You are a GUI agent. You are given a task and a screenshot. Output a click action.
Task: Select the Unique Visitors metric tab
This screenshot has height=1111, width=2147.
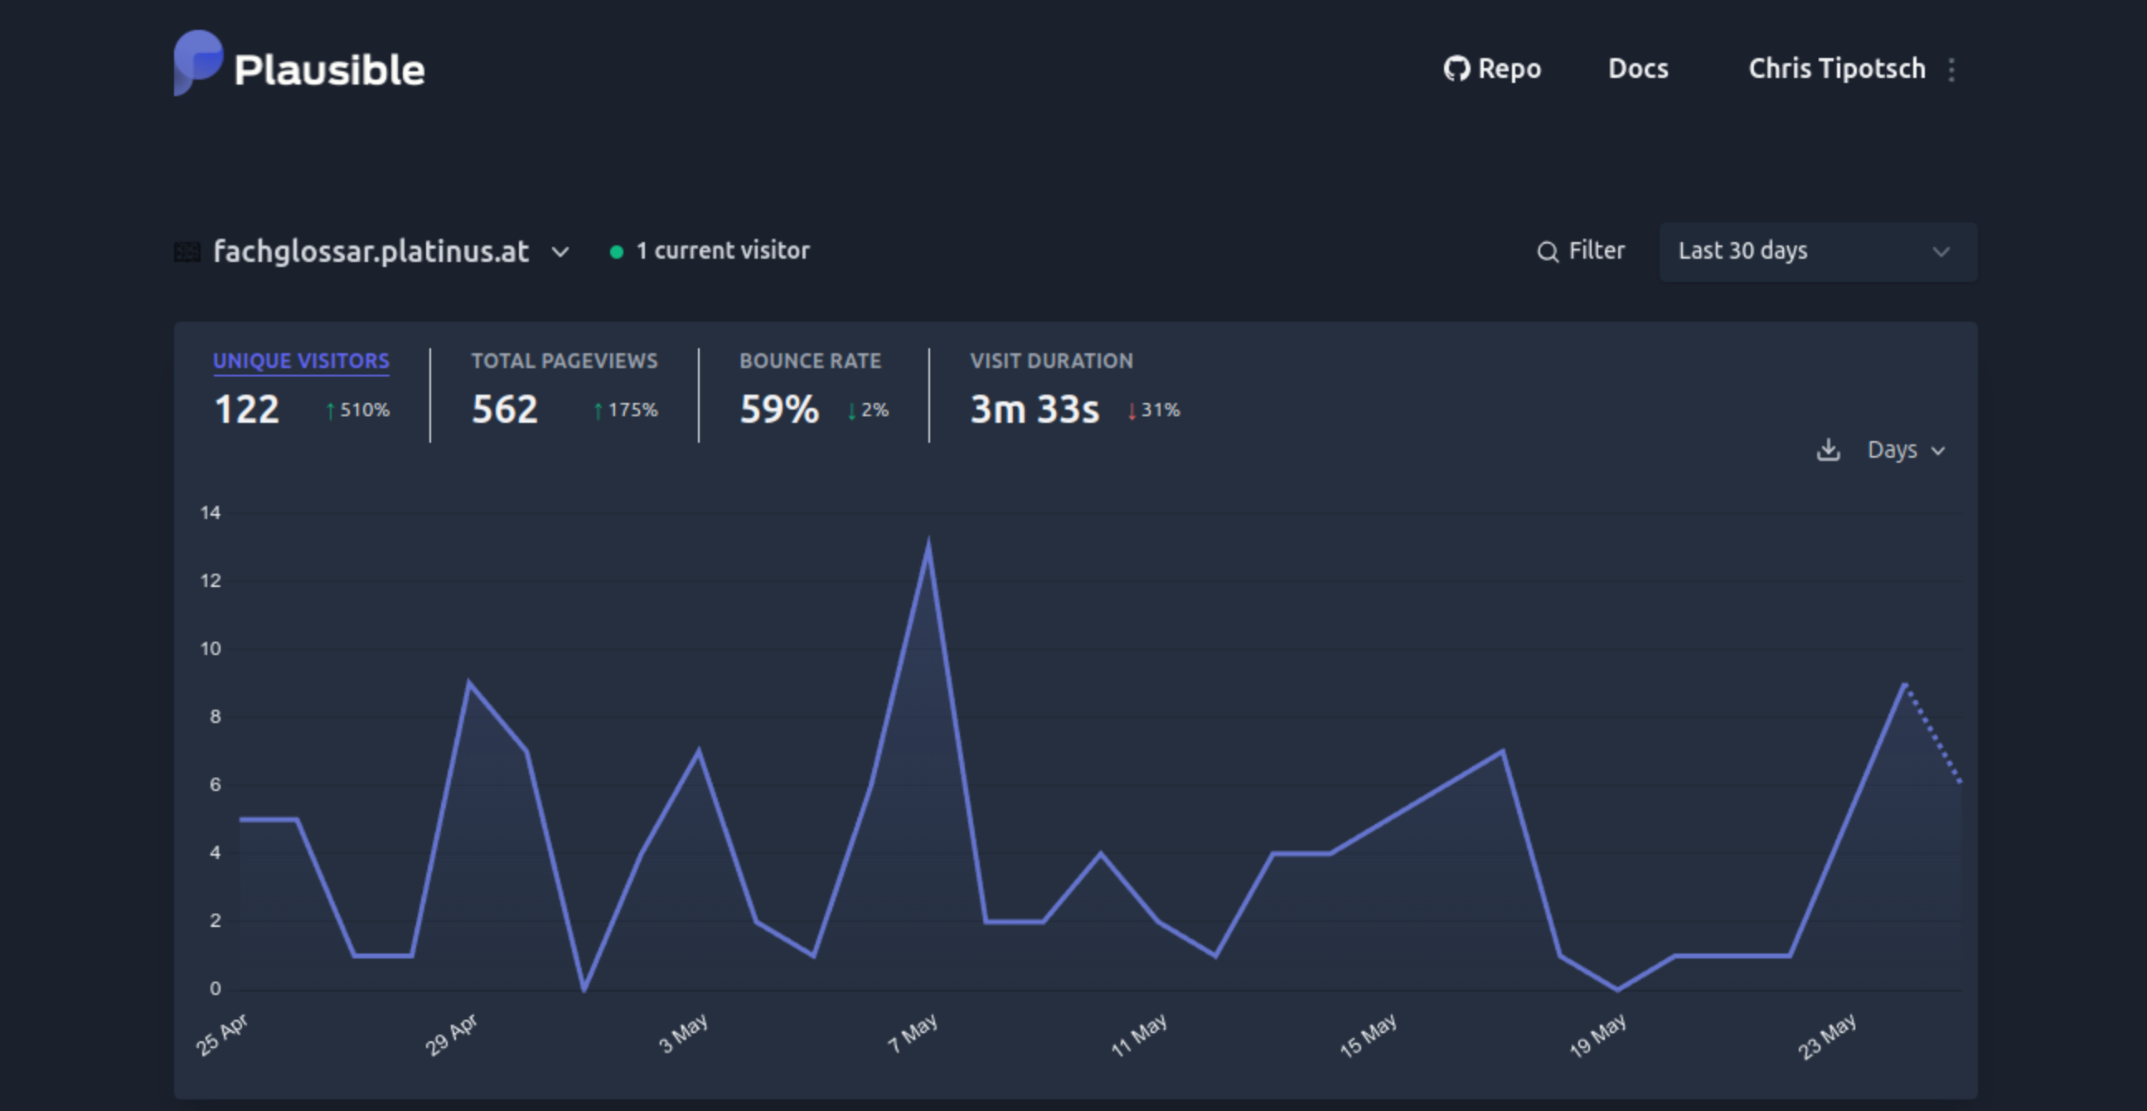(x=301, y=361)
